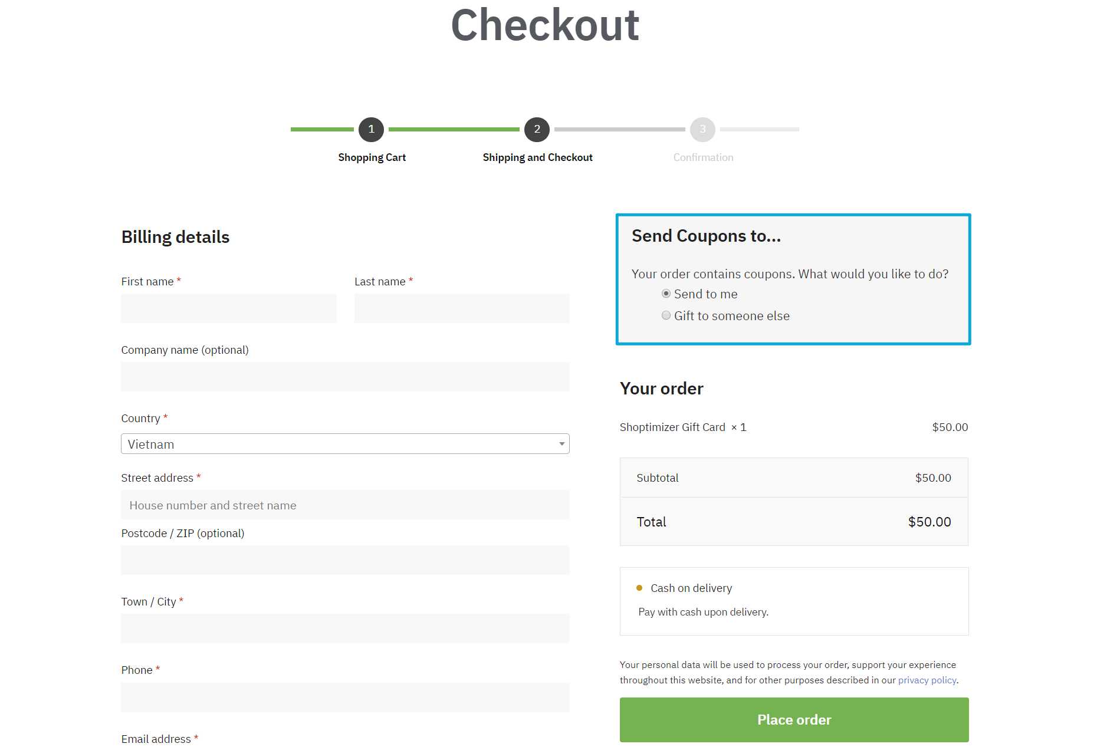
Task: Click the step 2 circle icon
Action: 537,129
